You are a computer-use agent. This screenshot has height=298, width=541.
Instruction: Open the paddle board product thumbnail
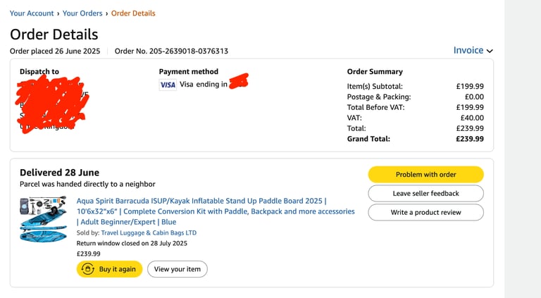pyautogui.click(x=43, y=219)
